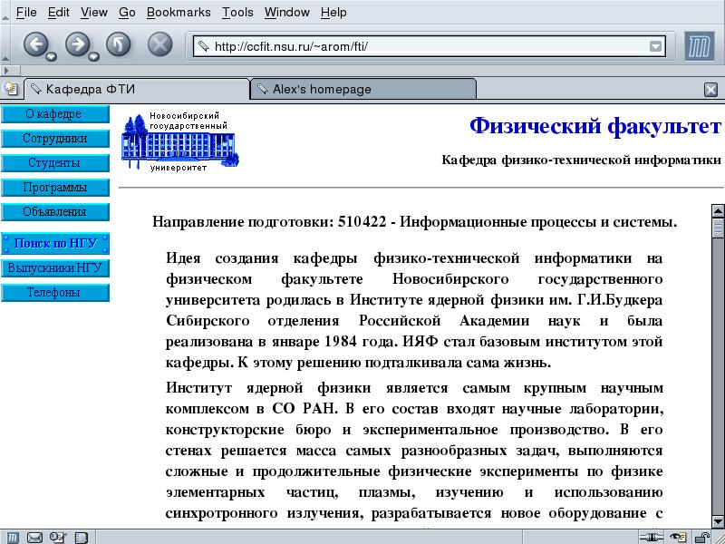
Task: Click the bookmark icon on the Кафедра ФТИ tab
Action: pyautogui.click(x=35, y=88)
